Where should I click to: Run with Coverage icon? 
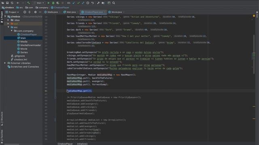click(58, 3)
